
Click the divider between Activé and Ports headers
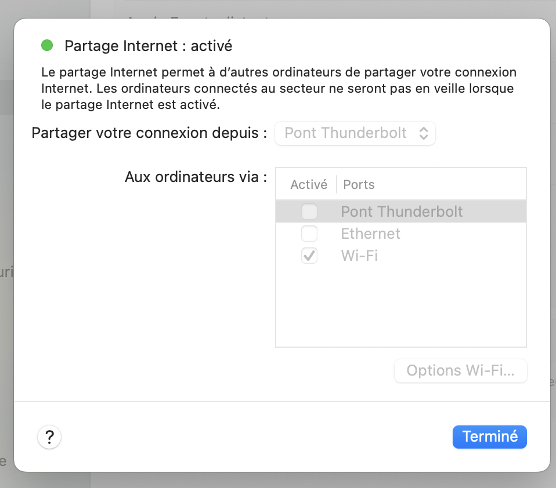coord(337,185)
